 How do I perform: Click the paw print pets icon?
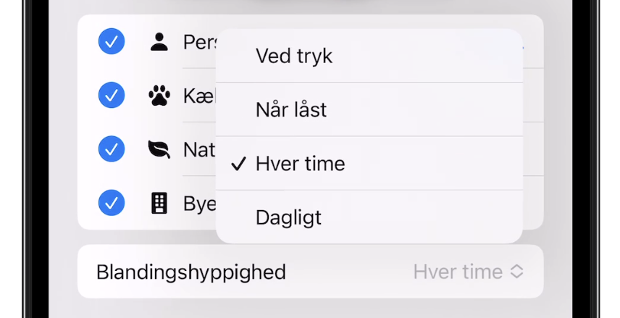(159, 96)
